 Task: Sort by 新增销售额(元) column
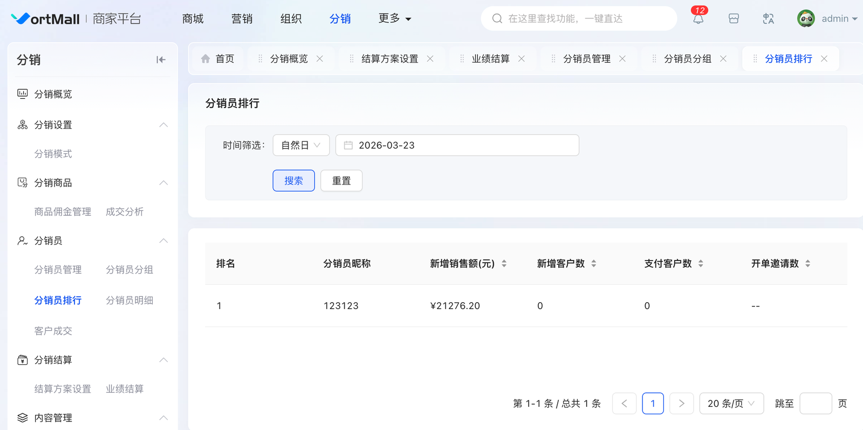504,264
